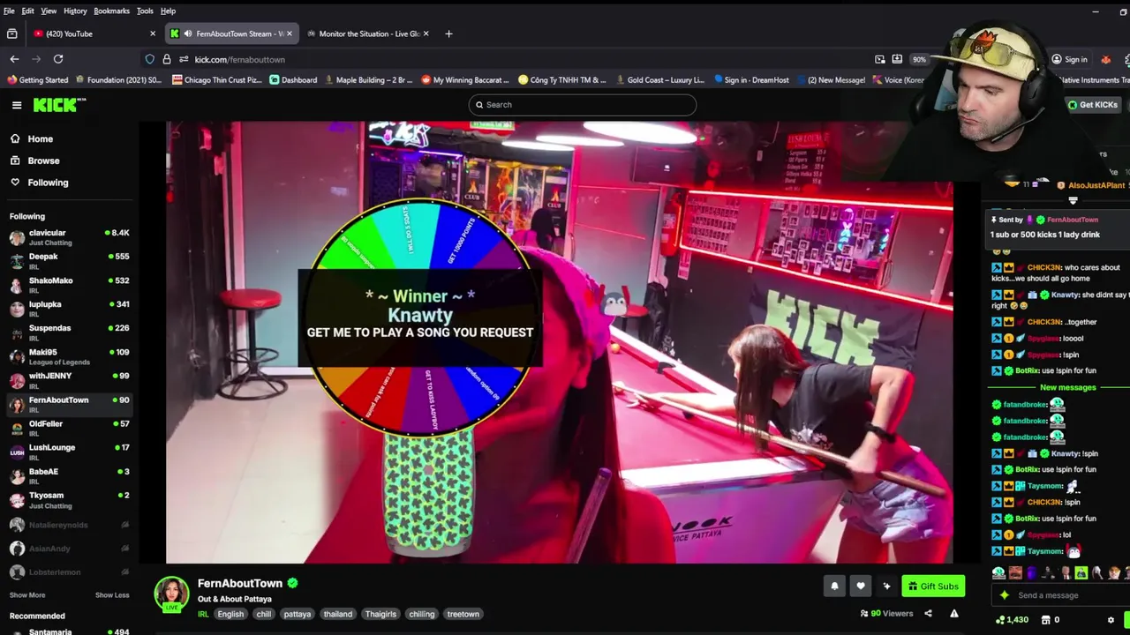Click the green sparkle icon in chat box
This screenshot has width=1130, height=635.
tap(1004, 595)
